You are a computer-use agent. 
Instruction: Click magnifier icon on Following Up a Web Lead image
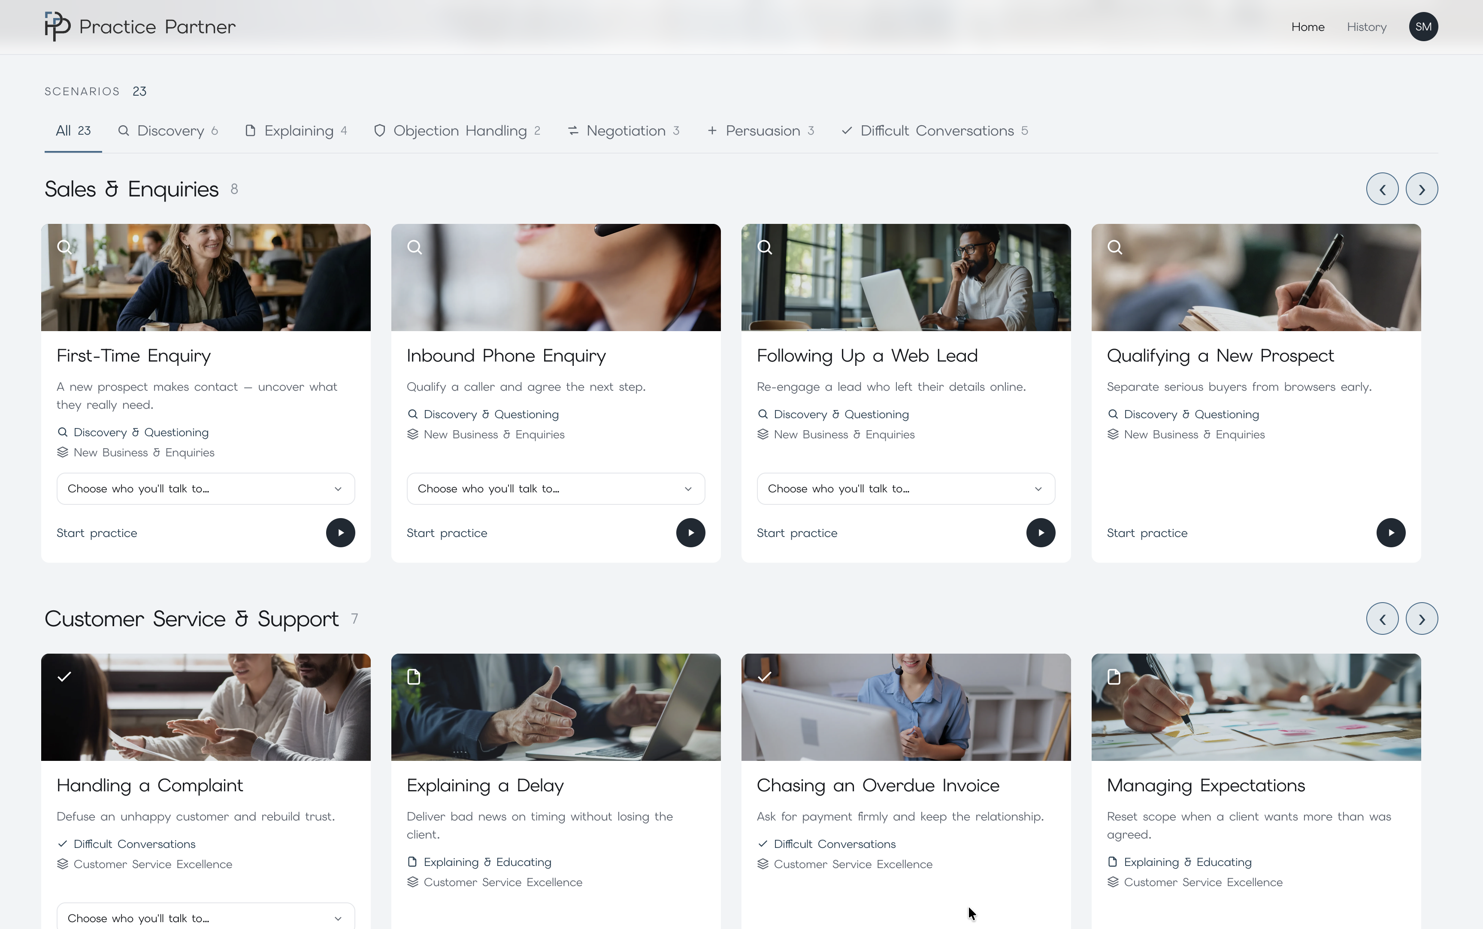pos(765,247)
